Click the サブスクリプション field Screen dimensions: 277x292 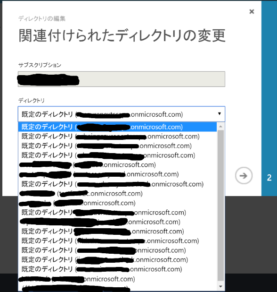(122, 79)
